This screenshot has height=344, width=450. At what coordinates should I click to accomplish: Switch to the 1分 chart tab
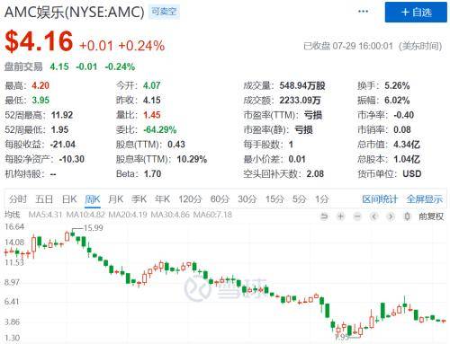tap(321, 198)
